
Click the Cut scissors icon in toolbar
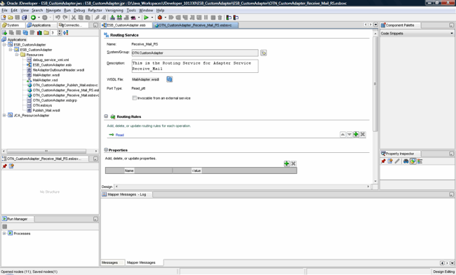[x=74, y=18]
